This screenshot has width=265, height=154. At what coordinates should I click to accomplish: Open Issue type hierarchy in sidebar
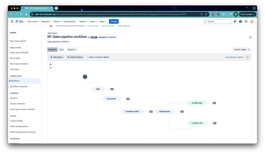point(19,52)
